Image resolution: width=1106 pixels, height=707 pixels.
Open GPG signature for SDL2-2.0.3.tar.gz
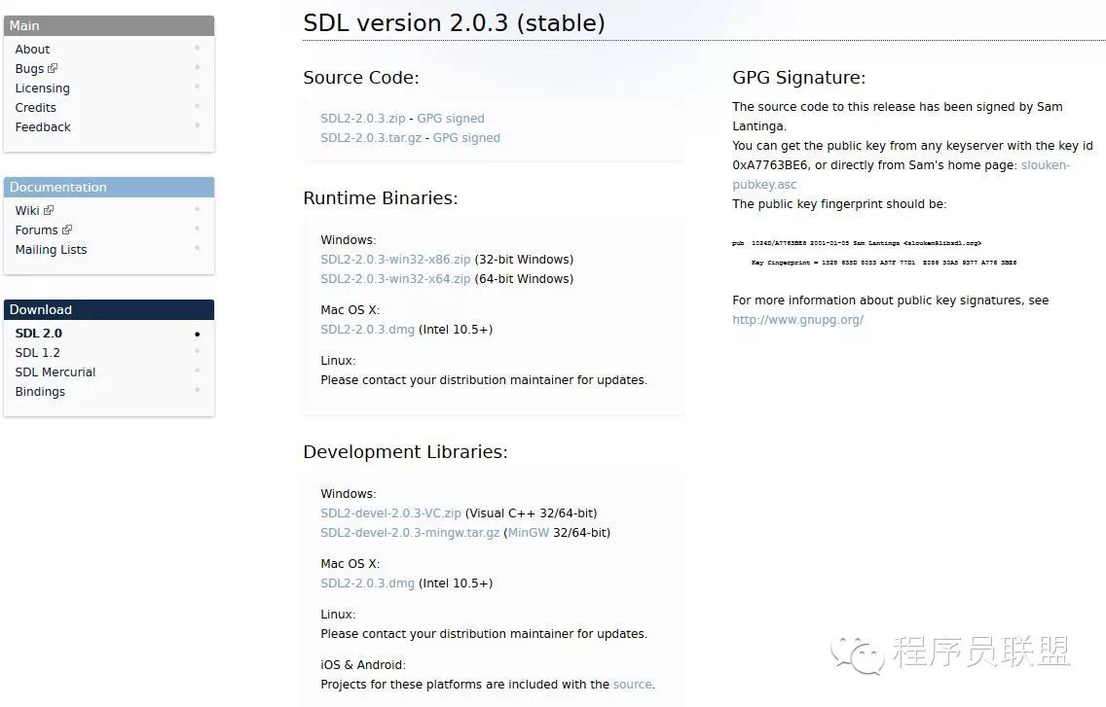(466, 137)
